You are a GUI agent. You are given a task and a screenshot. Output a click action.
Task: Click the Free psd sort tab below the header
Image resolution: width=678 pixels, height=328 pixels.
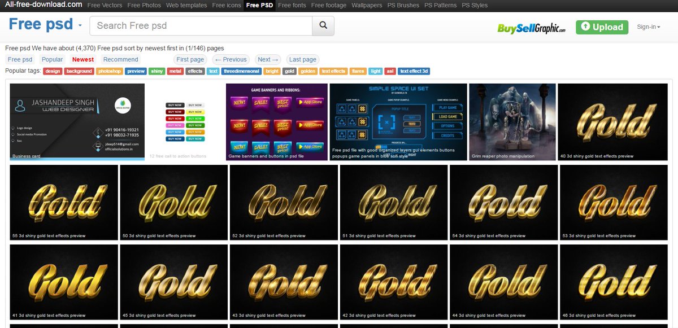pos(20,59)
